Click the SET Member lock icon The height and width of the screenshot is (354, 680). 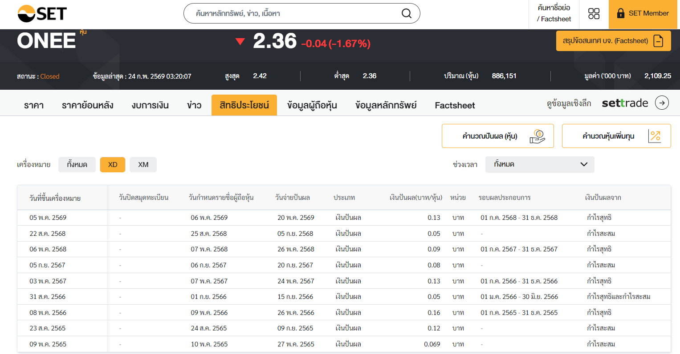pos(620,13)
